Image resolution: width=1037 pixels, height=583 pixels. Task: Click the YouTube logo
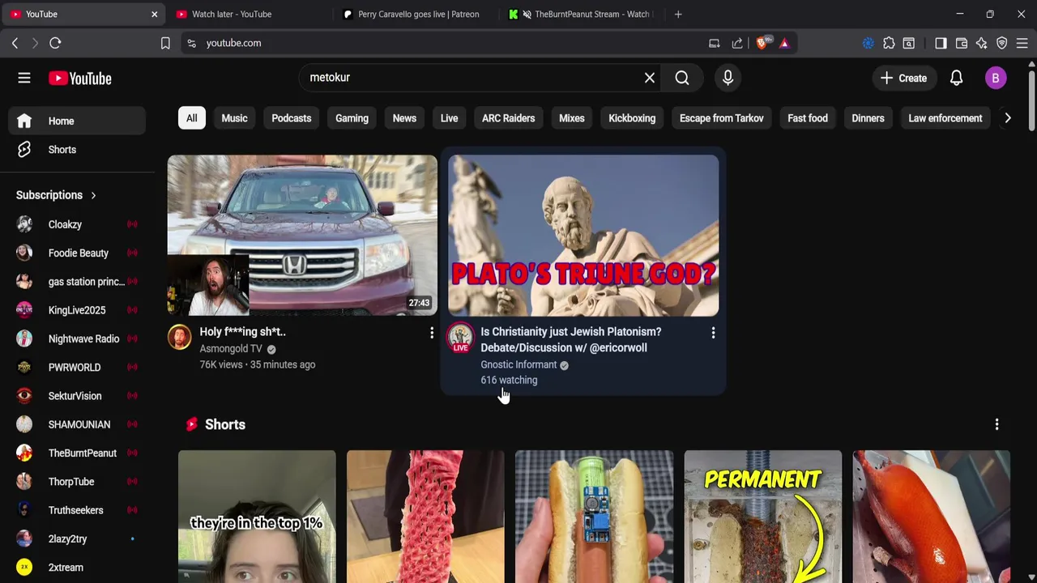click(x=79, y=78)
